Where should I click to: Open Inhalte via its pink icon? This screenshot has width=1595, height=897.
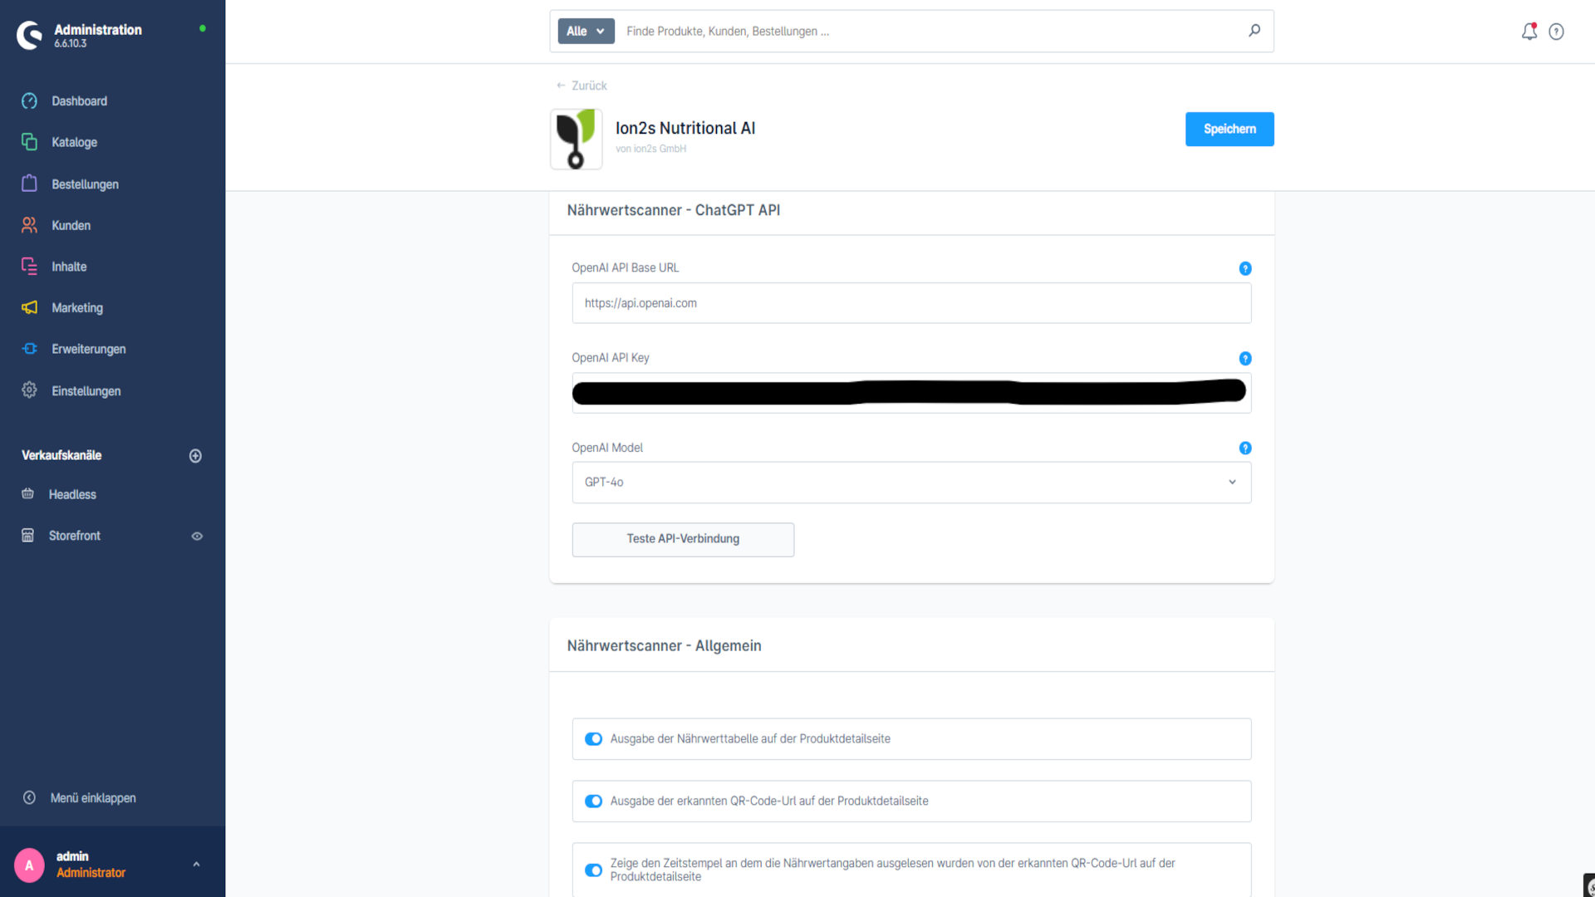[x=29, y=267]
